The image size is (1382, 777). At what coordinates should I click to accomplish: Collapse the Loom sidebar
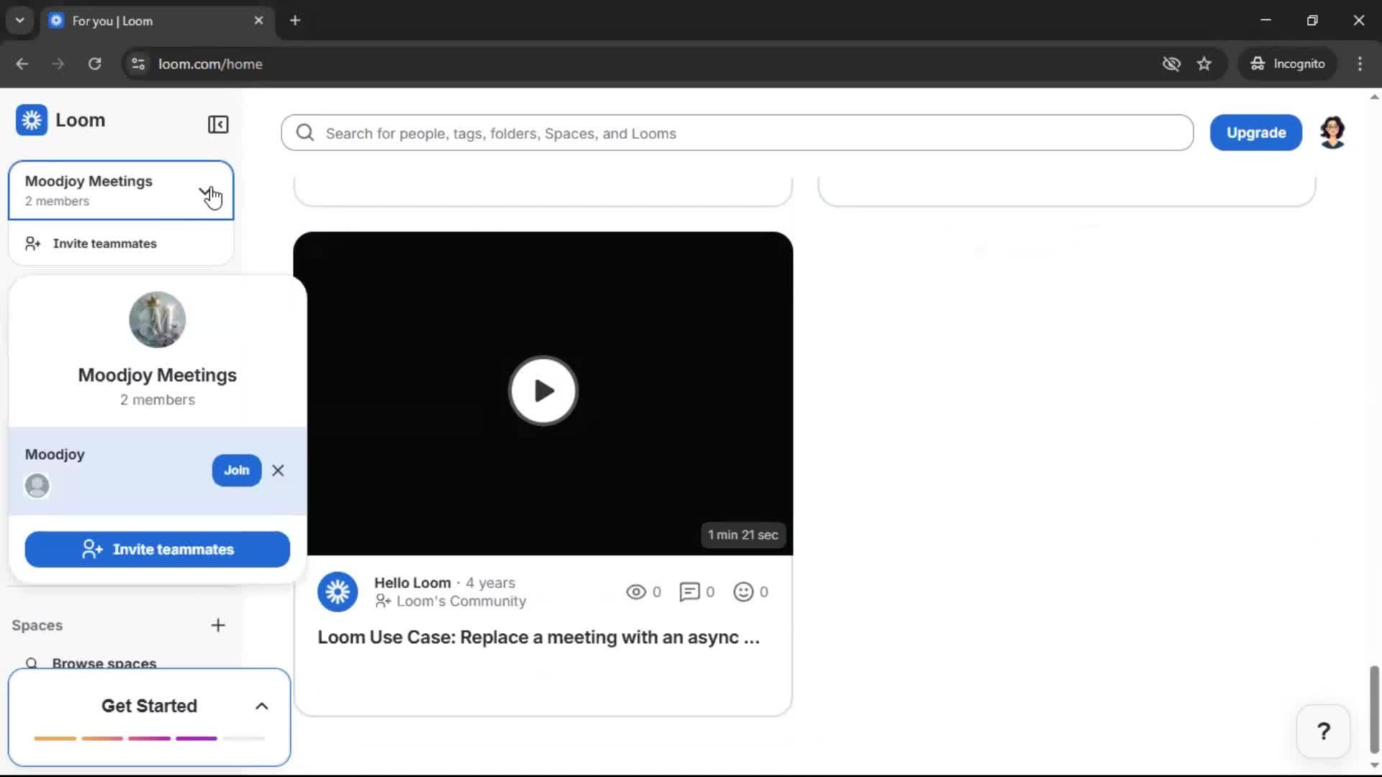[218, 124]
